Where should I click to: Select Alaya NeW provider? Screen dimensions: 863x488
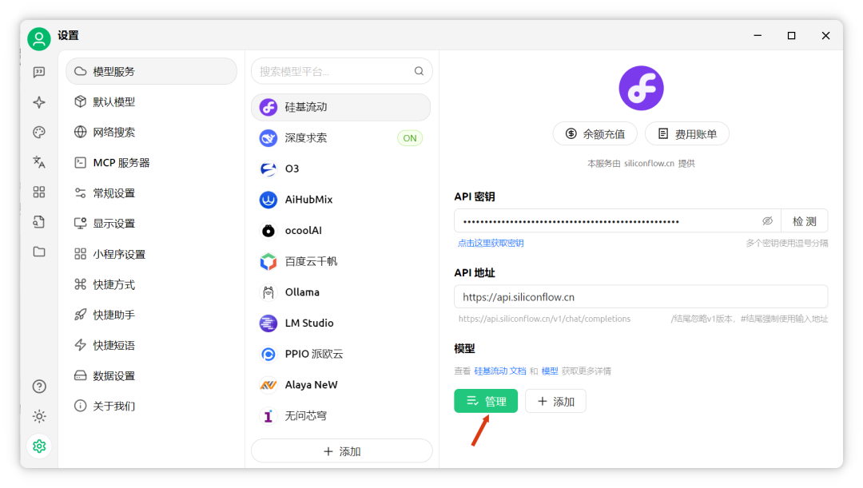click(340, 384)
